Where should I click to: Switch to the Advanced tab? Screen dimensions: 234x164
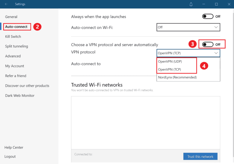pyautogui.click(x=13, y=56)
